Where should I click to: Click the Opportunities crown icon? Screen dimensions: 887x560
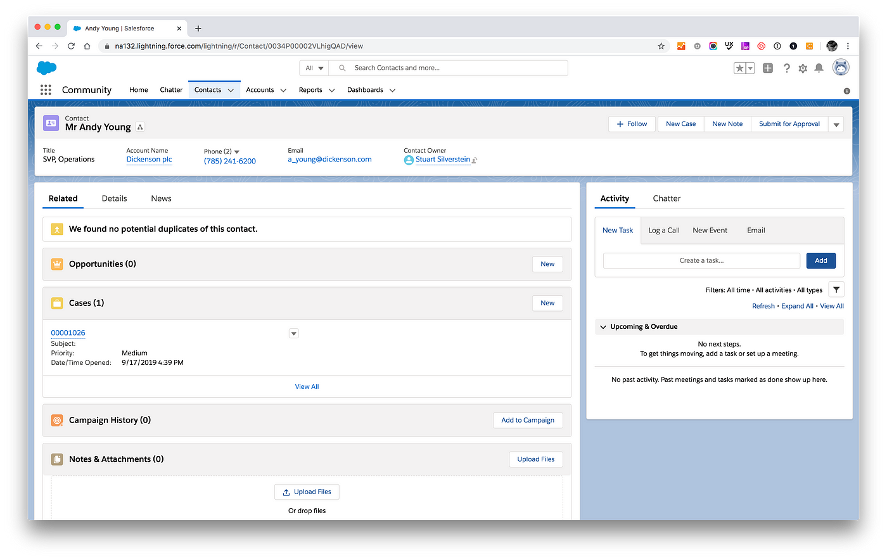click(57, 264)
